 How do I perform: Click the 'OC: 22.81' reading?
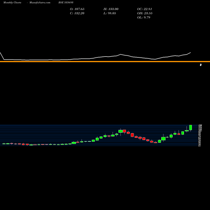(144, 9)
